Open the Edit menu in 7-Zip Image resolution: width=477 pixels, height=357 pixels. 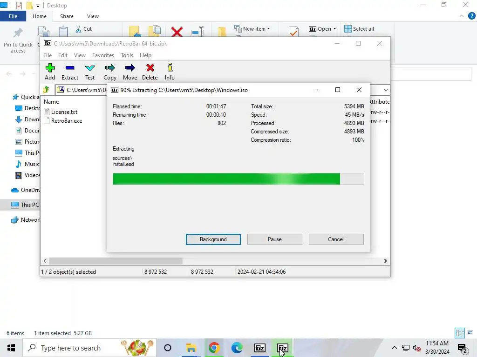tap(63, 55)
